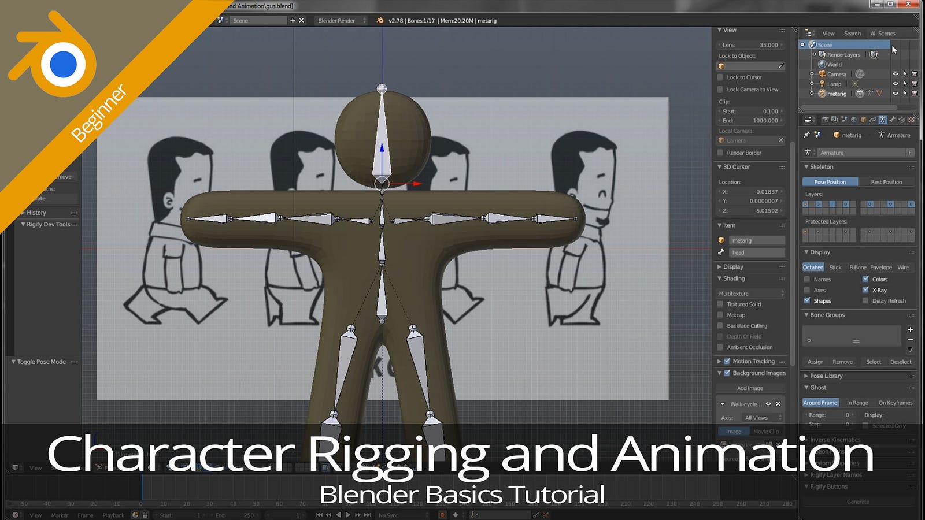Uncheck the Shapes display checkbox
The image size is (925, 520).
(807, 300)
